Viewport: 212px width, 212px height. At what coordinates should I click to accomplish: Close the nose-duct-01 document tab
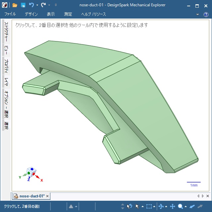point(47,196)
